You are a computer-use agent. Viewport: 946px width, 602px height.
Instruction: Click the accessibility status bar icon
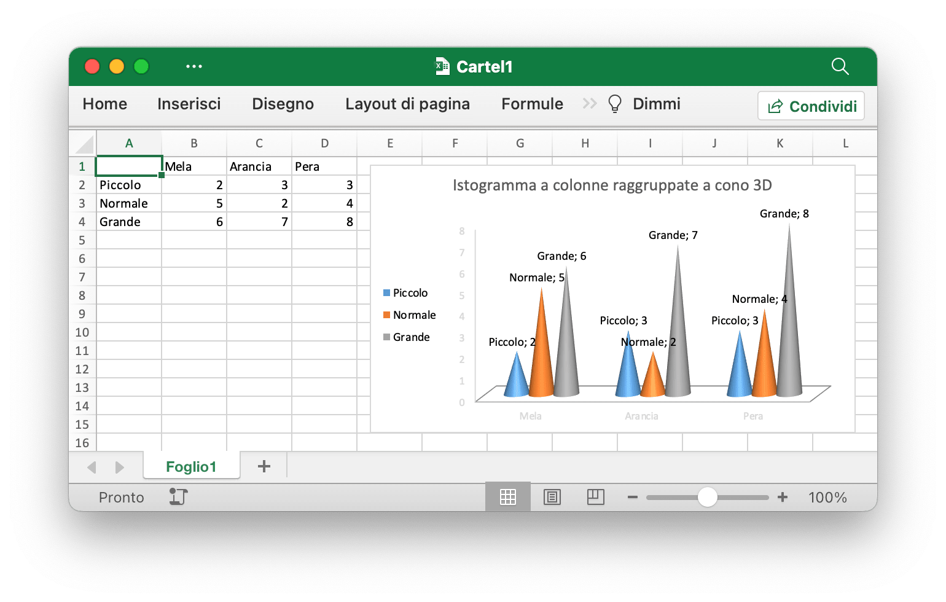[x=178, y=496]
